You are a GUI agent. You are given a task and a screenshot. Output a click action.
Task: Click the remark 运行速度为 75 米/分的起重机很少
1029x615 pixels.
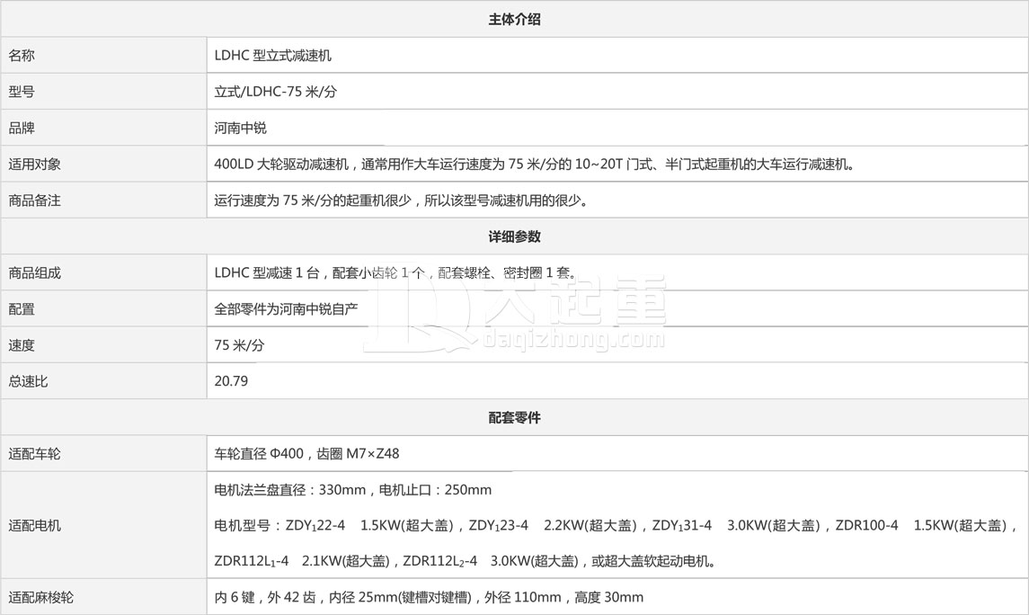401,201
